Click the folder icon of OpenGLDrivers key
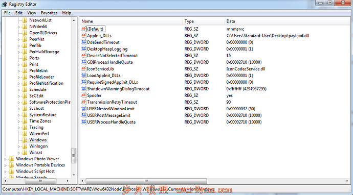This screenshot has width=353, height=195. 25,33
